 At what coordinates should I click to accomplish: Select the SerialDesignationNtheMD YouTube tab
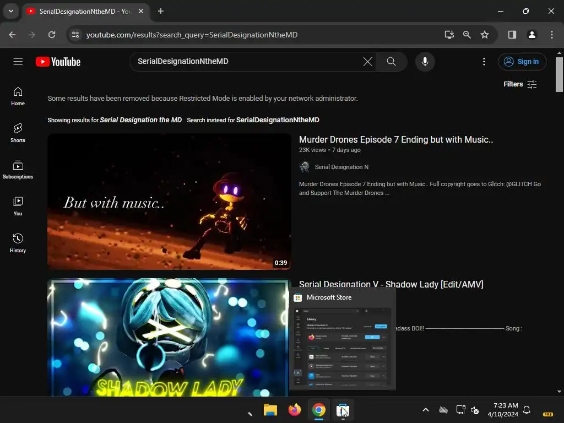(x=85, y=11)
